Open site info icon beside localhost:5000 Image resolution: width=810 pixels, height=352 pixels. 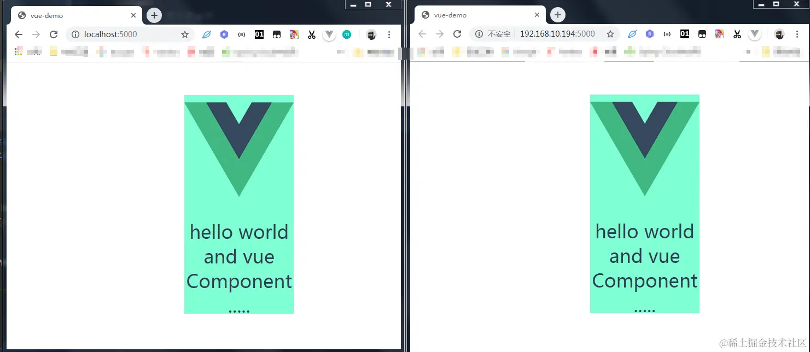75,34
